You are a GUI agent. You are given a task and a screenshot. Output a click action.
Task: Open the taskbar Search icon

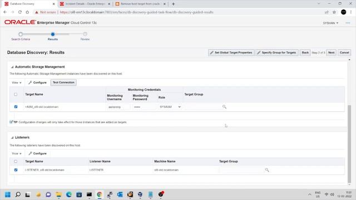[18, 194]
